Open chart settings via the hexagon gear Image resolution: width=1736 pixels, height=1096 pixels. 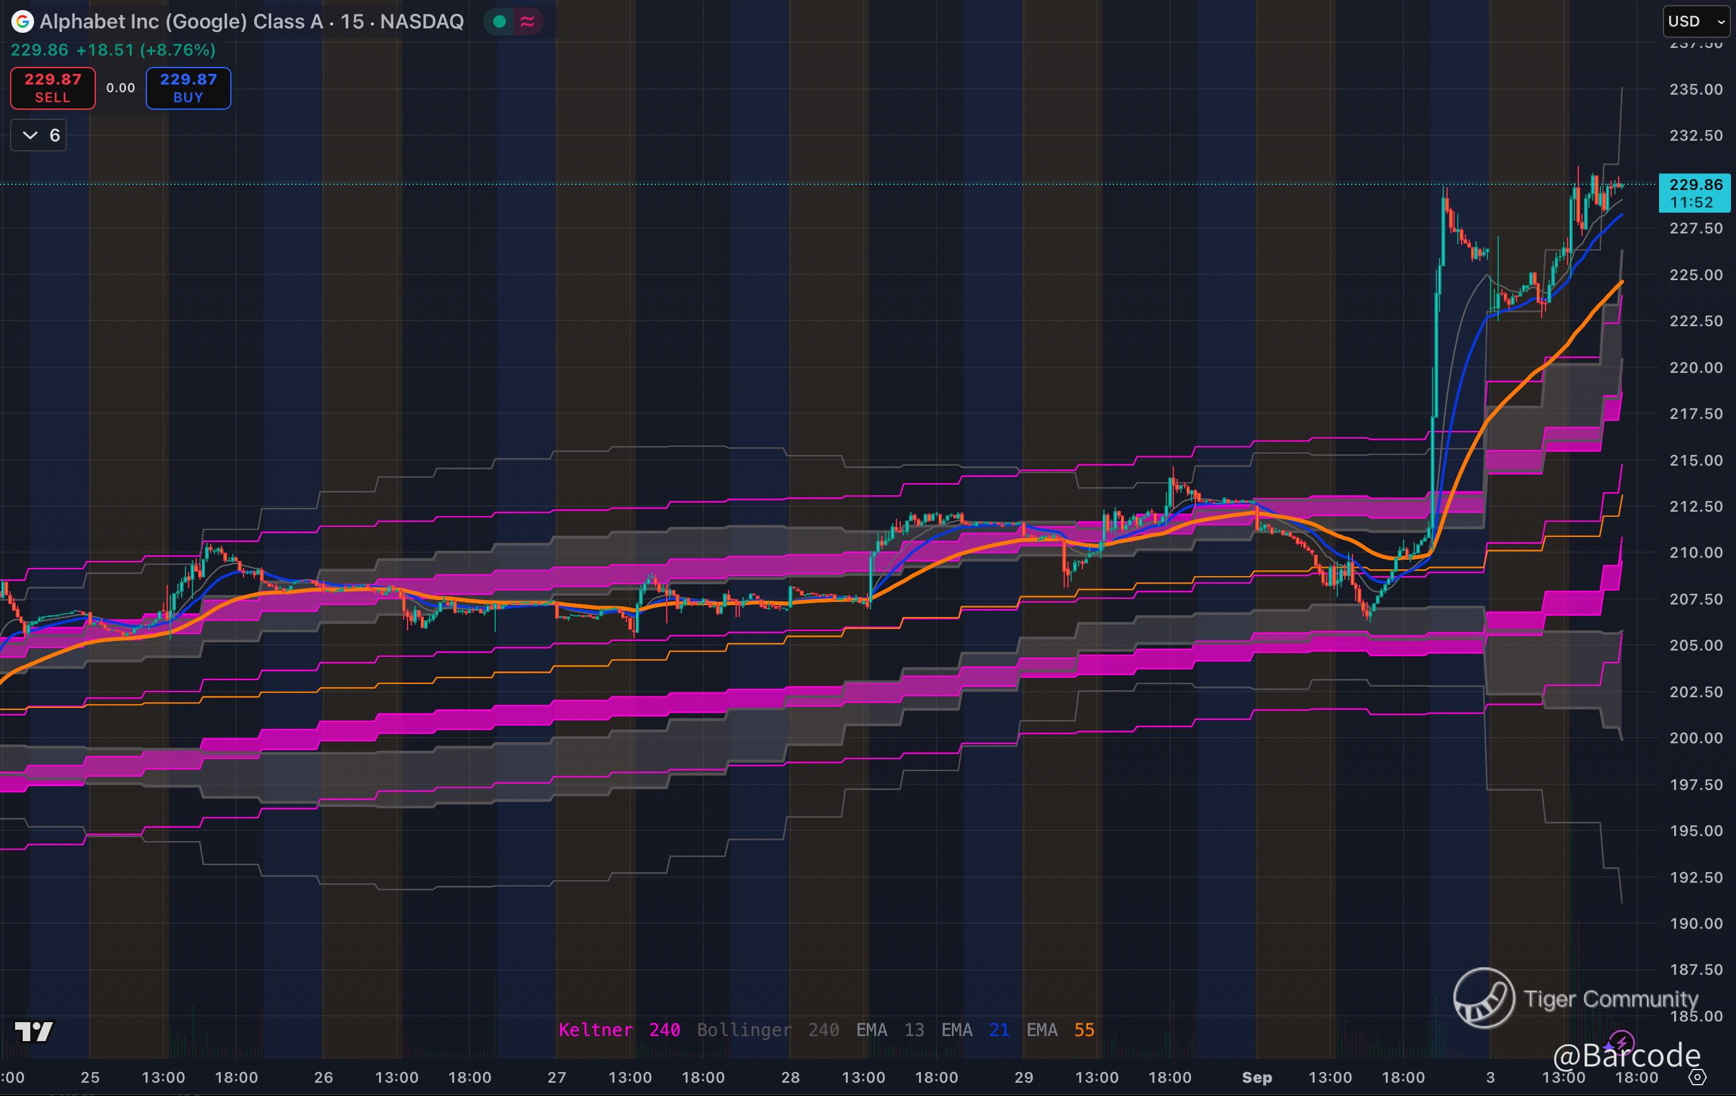click(1697, 1077)
